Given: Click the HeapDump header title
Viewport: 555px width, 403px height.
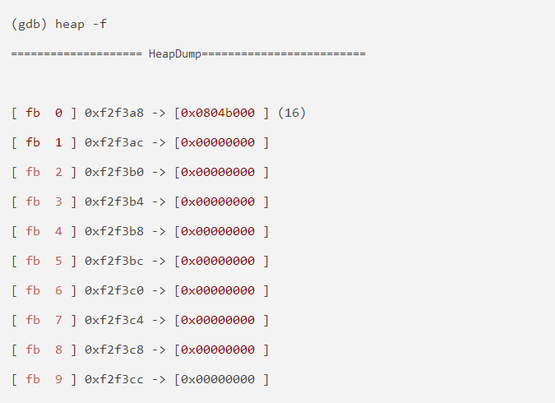Looking at the screenshot, I should pyautogui.click(x=175, y=53).
